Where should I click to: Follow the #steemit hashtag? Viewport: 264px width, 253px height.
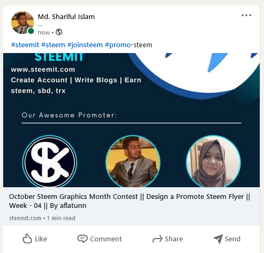point(25,45)
